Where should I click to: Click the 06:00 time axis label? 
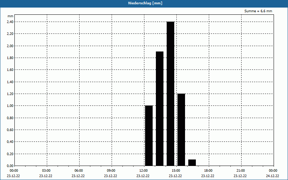[79, 171]
